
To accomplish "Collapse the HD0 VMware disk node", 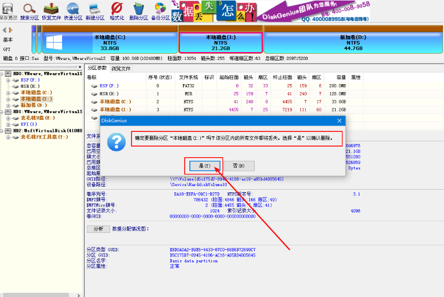I will (2, 74).
